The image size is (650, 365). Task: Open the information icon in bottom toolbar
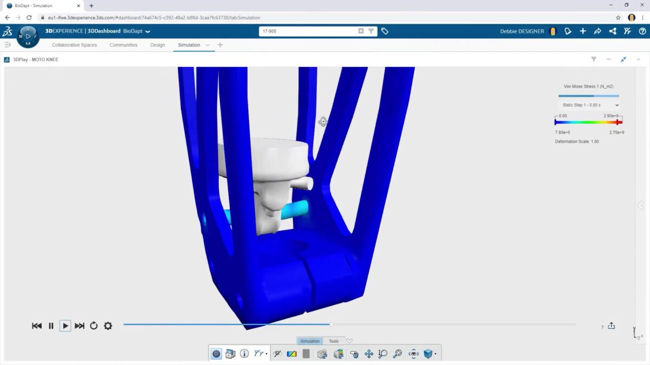244,354
